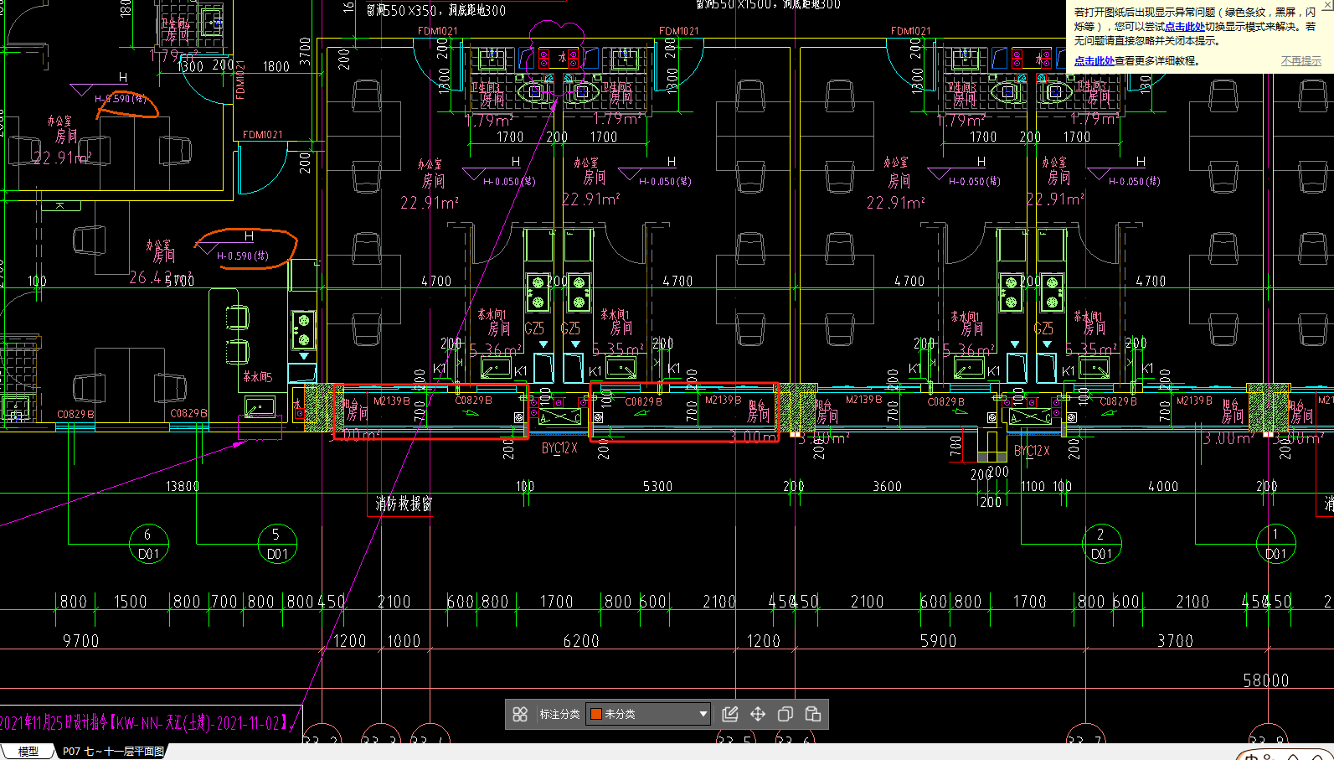Switch to the 模型 tab
This screenshot has width=1334, height=760.
coord(28,752)
